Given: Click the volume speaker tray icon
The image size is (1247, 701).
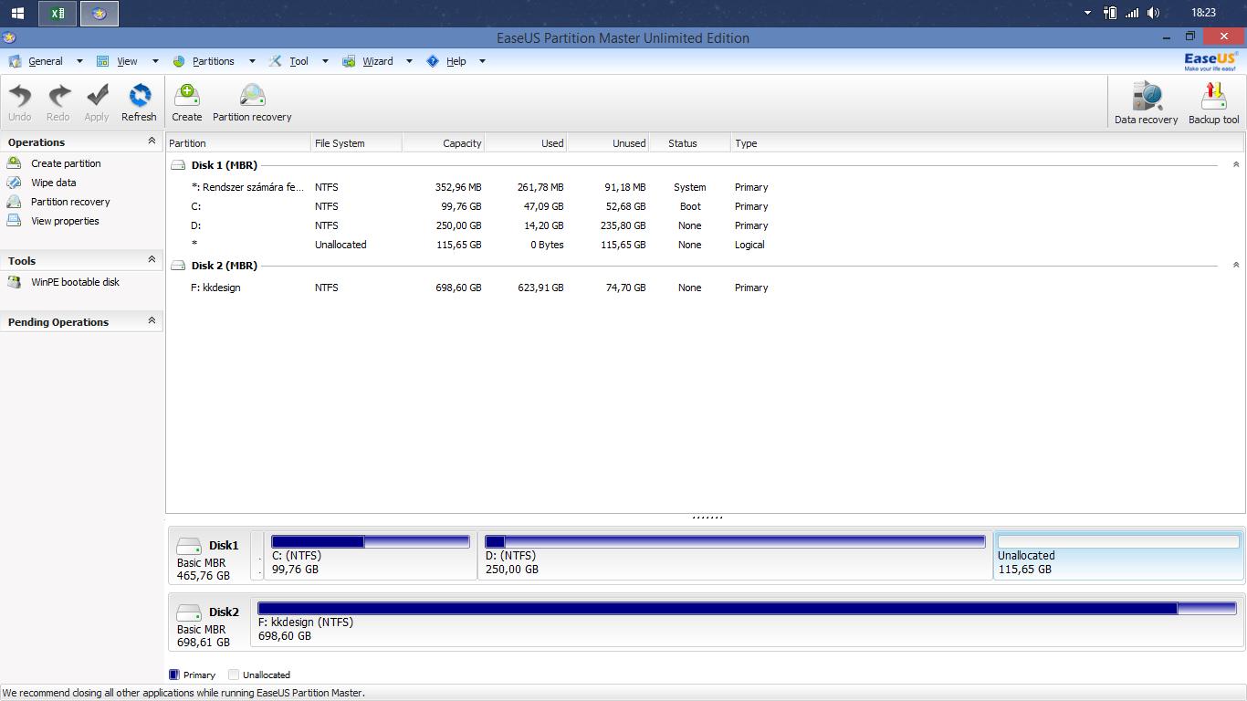Looking at the screenshot, I should 1154,13.
